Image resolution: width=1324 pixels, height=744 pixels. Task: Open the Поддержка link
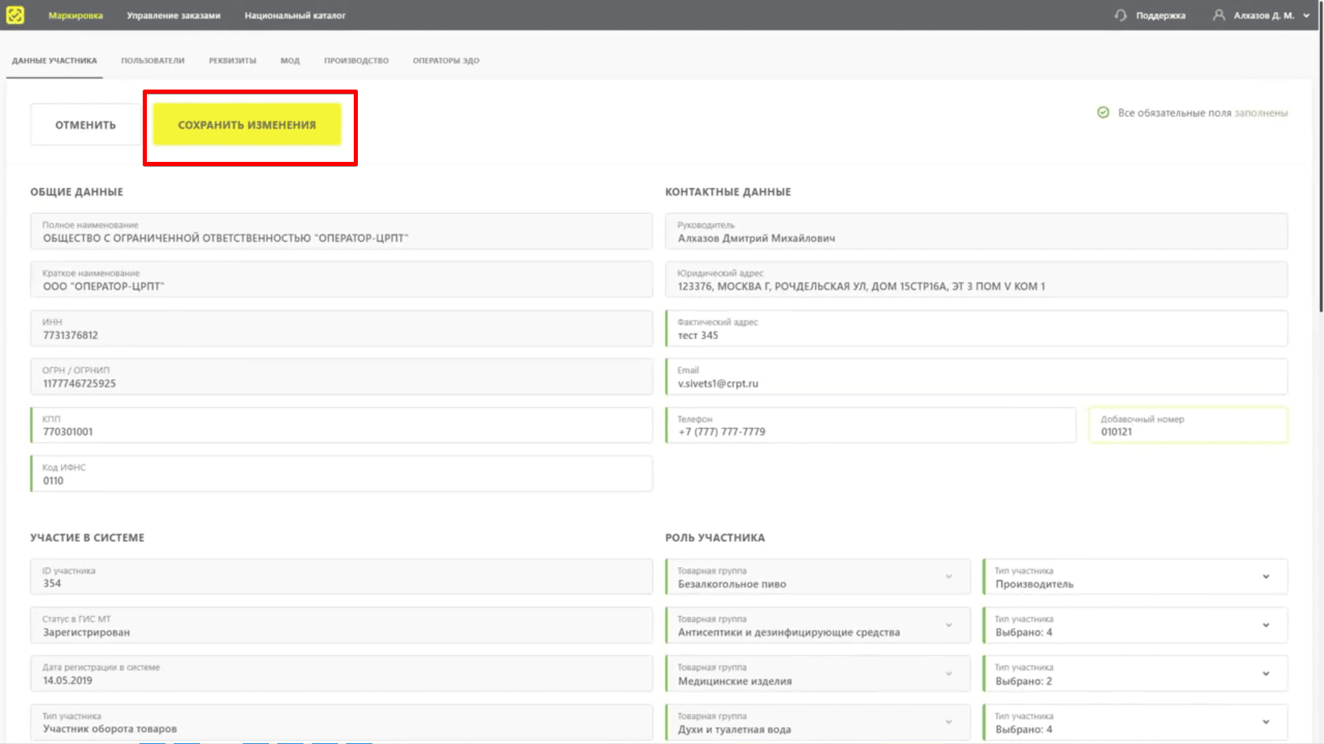(x=1161, y=15)
